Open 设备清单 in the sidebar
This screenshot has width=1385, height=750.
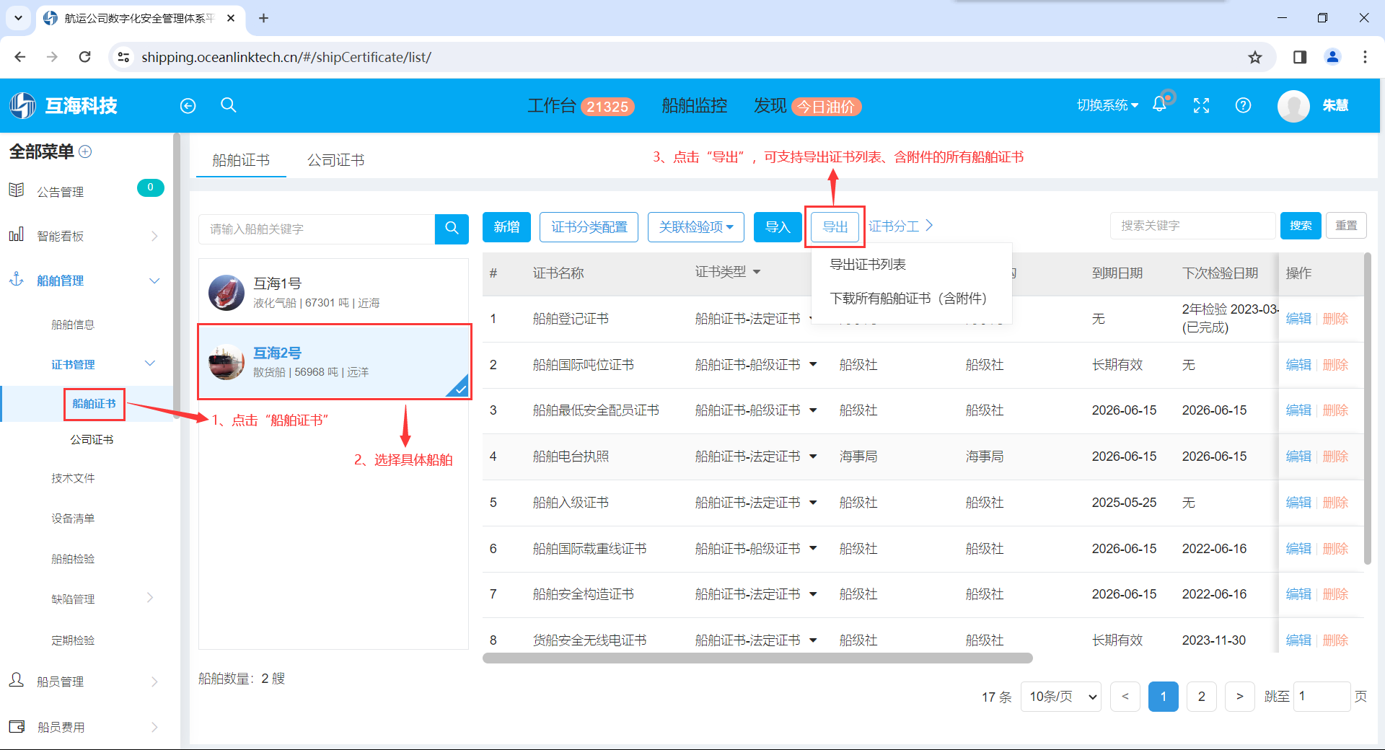pos(73,519)
